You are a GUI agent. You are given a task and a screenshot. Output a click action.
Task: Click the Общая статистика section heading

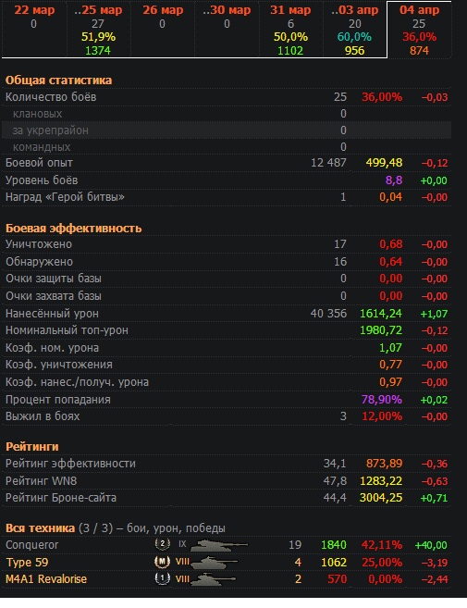58,80
